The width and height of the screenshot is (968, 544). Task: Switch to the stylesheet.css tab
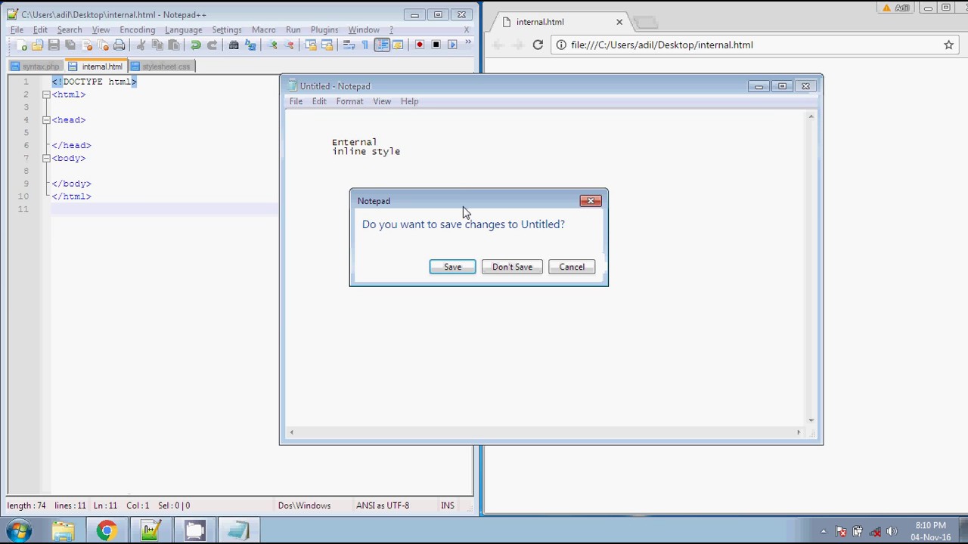click(x=161, y=66)
